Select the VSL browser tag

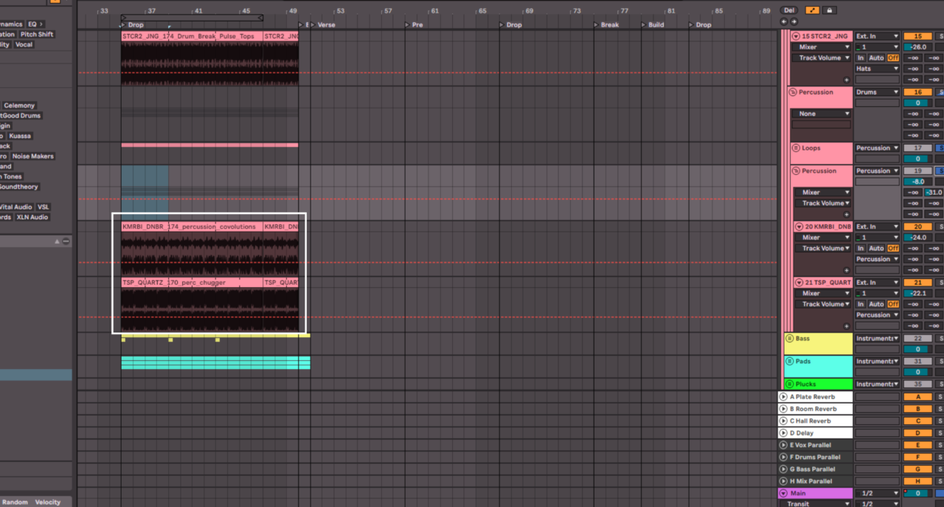click(44, 207)
